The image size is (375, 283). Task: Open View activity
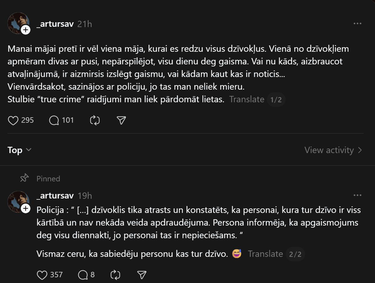(x=333, y=150)
